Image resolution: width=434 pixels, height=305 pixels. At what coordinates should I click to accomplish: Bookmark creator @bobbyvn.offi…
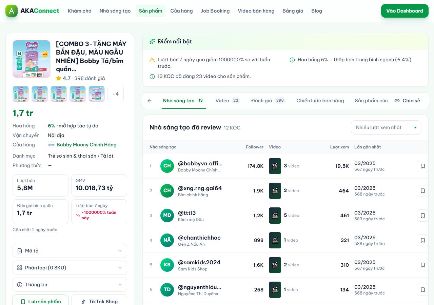pos(422,166)
